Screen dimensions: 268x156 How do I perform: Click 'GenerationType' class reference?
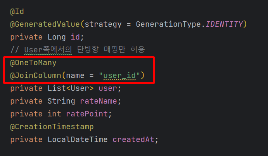pyautogui.click(x=168, y=24)
